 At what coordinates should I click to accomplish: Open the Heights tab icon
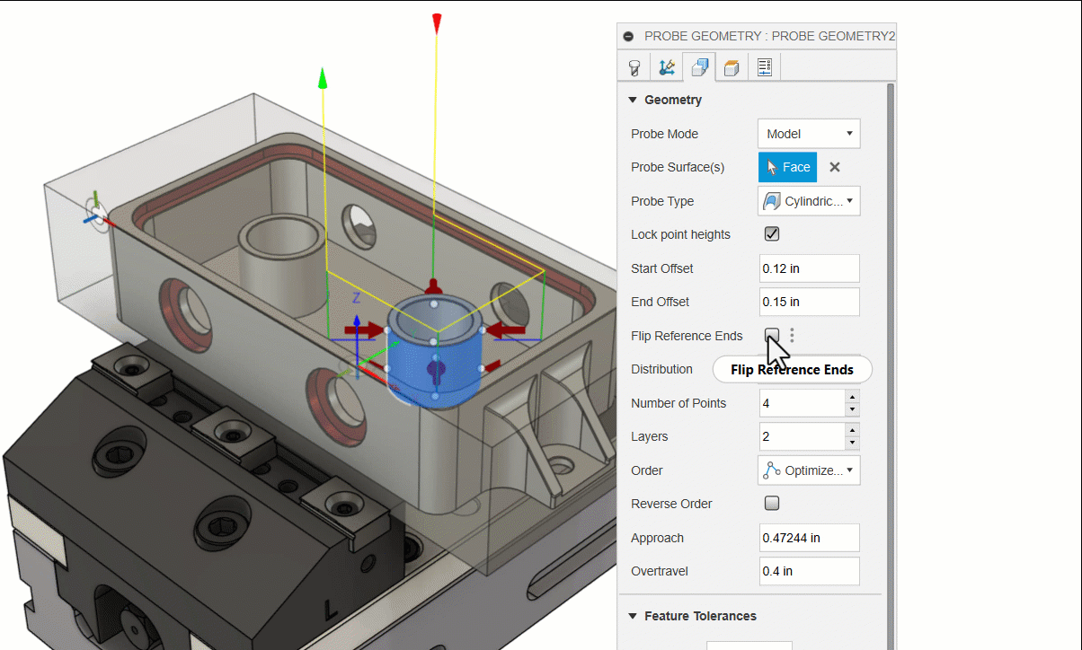(732, 67)
